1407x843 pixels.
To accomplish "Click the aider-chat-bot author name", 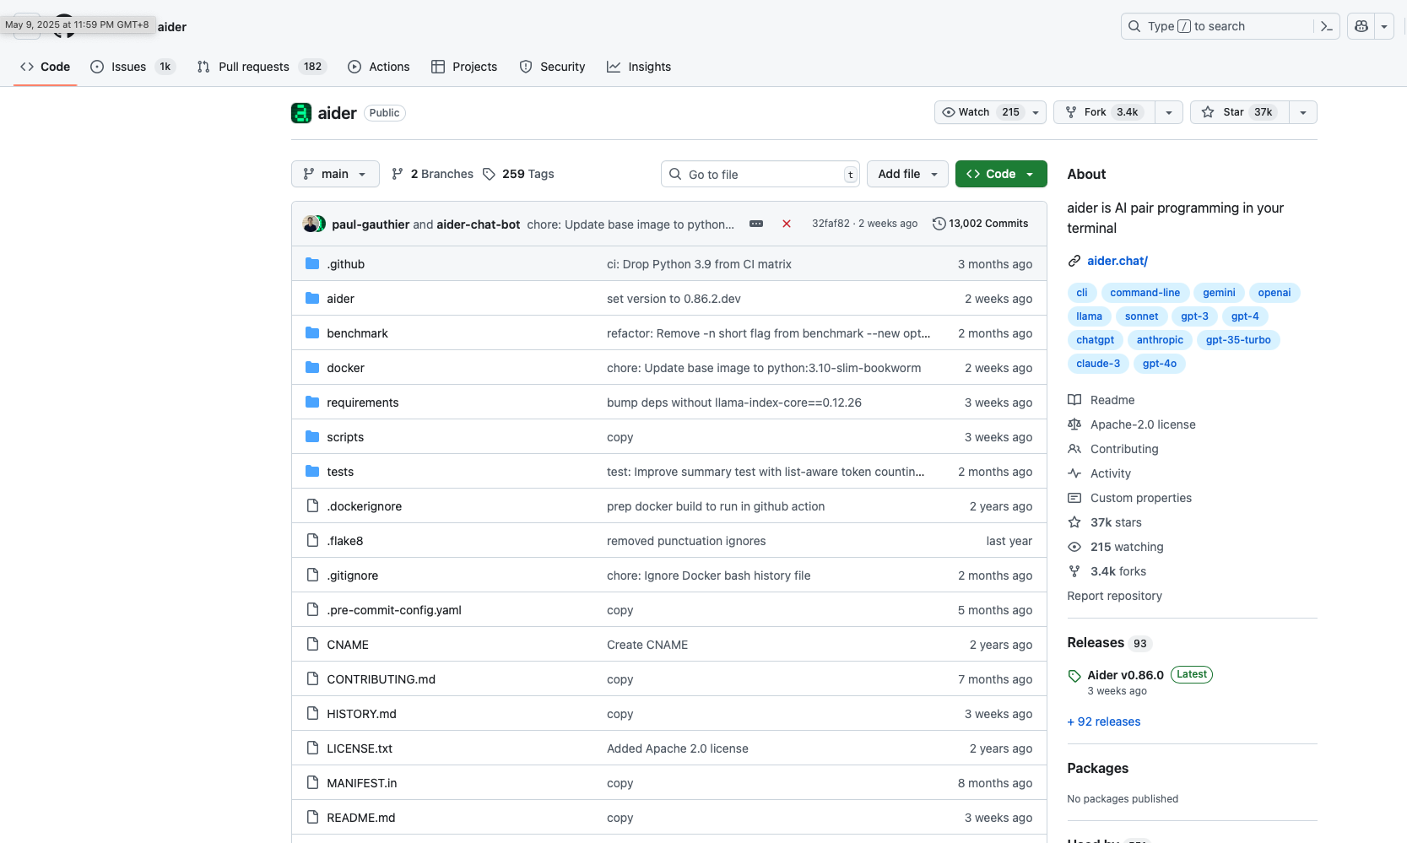I will click(x=479, y=224).
